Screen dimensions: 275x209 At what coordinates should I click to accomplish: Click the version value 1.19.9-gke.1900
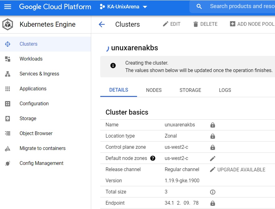182,180
